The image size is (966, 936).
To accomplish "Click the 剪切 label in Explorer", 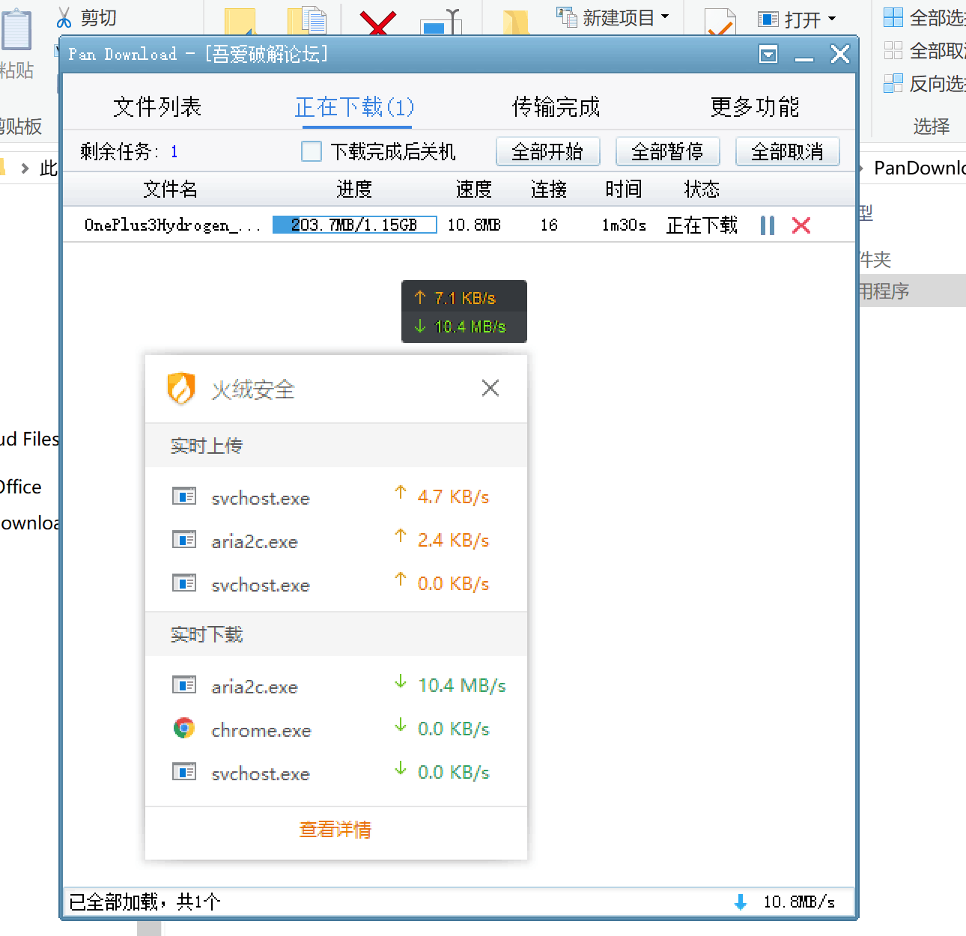I will [x=98, y=18].
